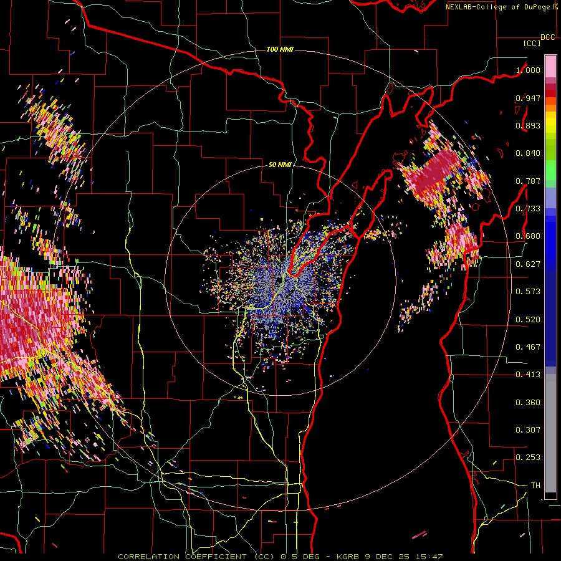
Task: Select the 0.360 scale value
Action: click(528, 403)
